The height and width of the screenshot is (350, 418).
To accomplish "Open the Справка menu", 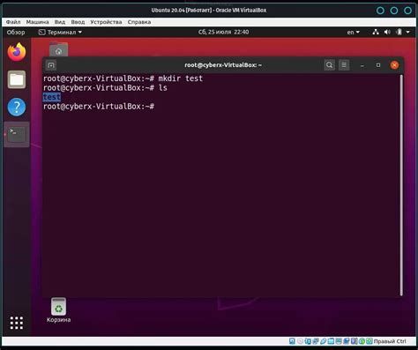I will pyautogui.click(x=139, y=22).
